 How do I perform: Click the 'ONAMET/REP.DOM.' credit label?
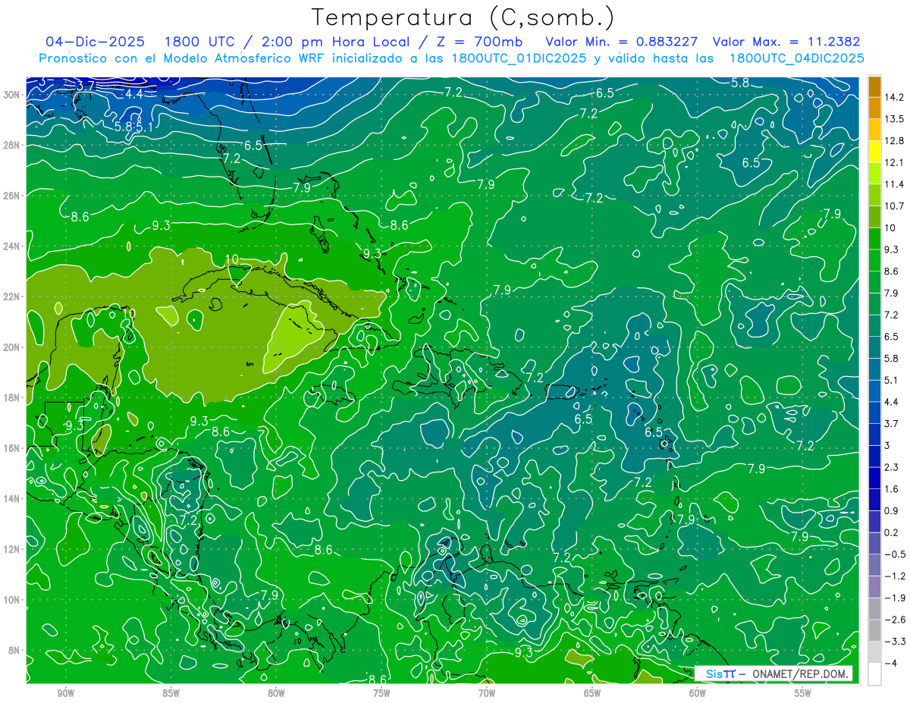pyautogui.click(x=802, y=673)
